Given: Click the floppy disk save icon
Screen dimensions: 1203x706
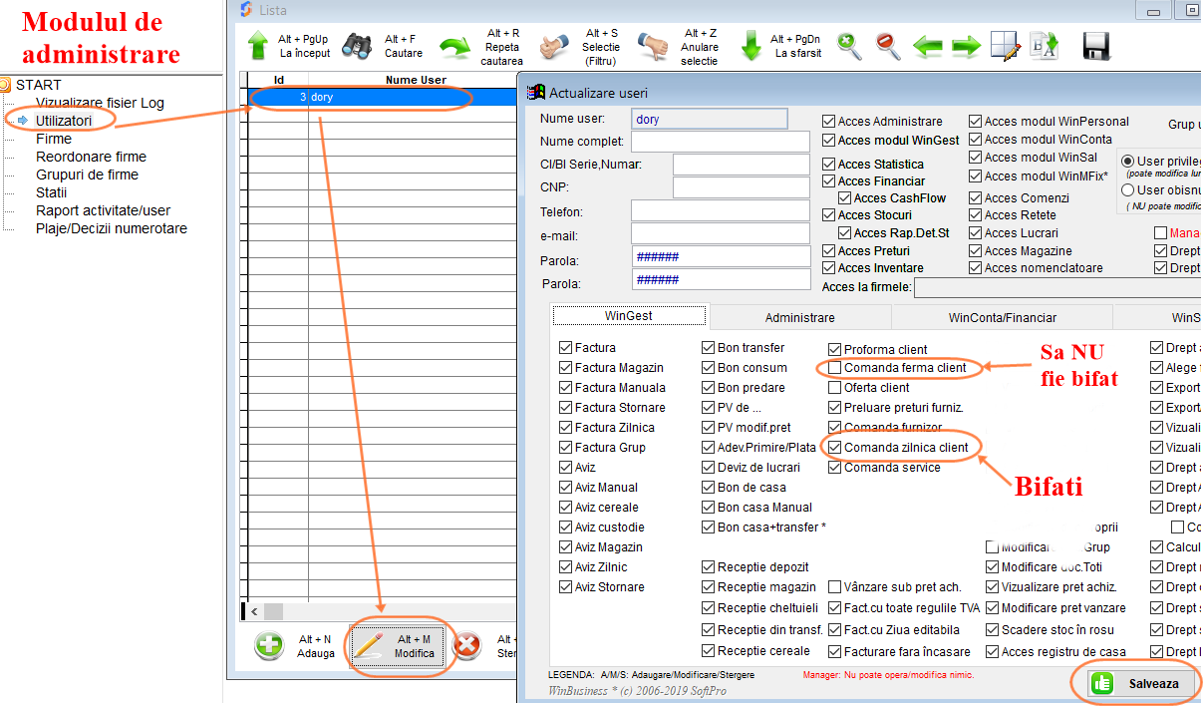Looking at the screenshot, I should (1096, 46).
